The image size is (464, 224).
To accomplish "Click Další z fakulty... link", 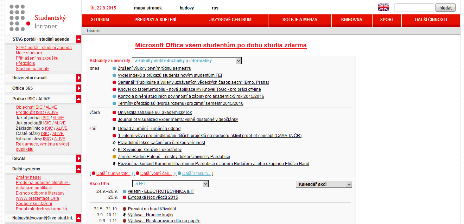I will click(197, 174).
